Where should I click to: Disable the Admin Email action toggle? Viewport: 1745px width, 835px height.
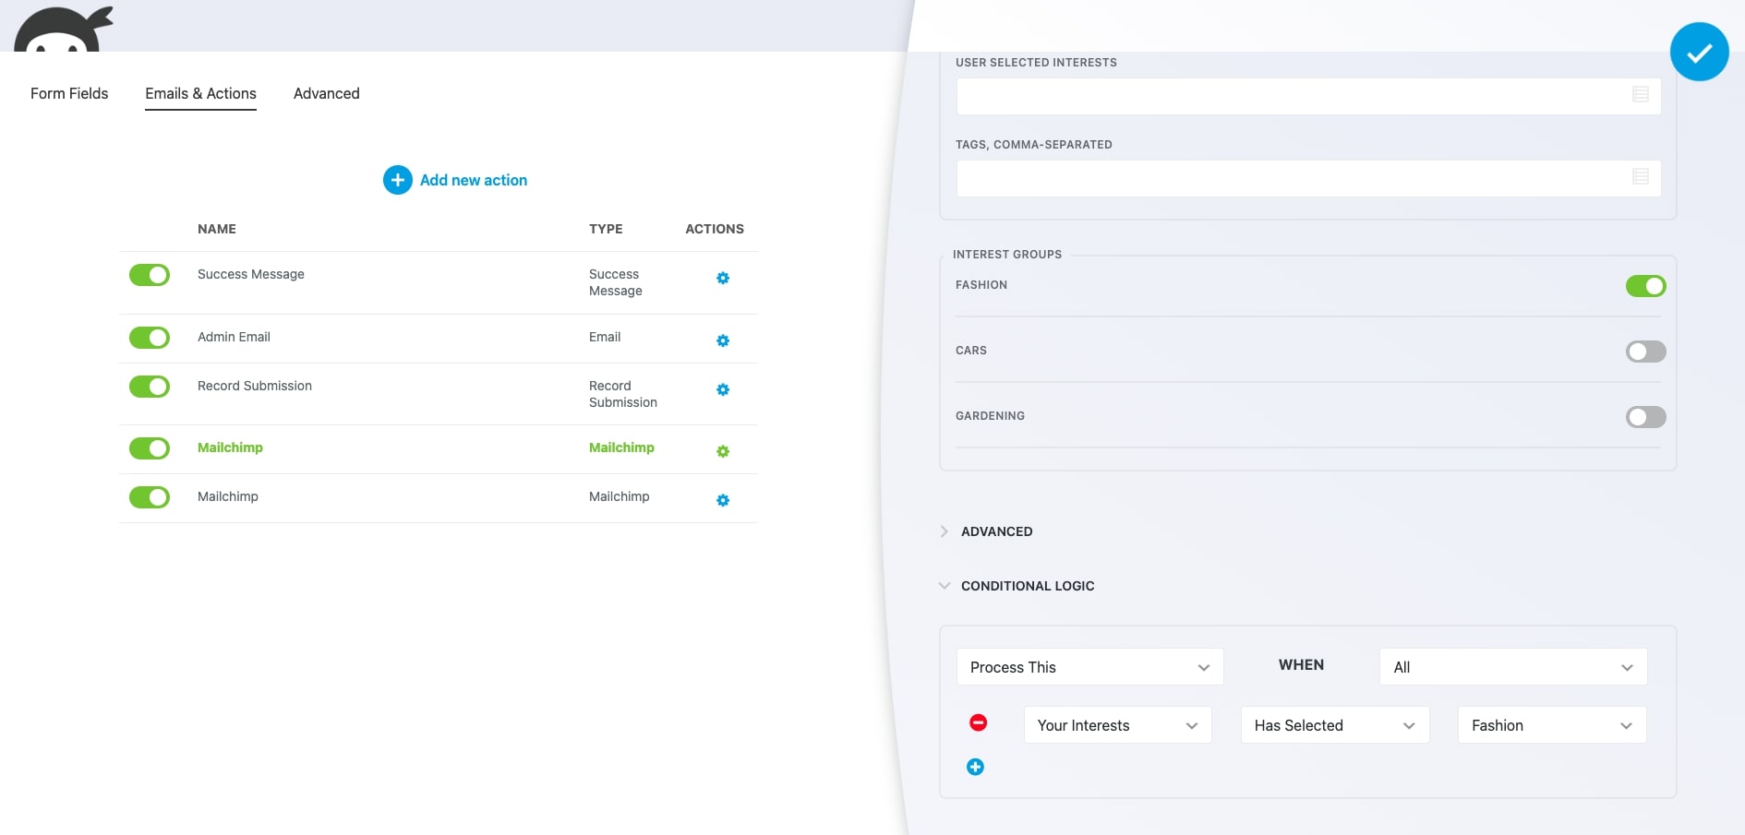tap(150, 338)
